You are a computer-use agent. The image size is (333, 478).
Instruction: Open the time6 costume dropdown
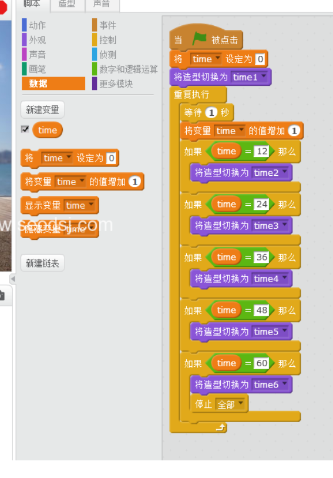pyautogui.click(x=270, y=385)
